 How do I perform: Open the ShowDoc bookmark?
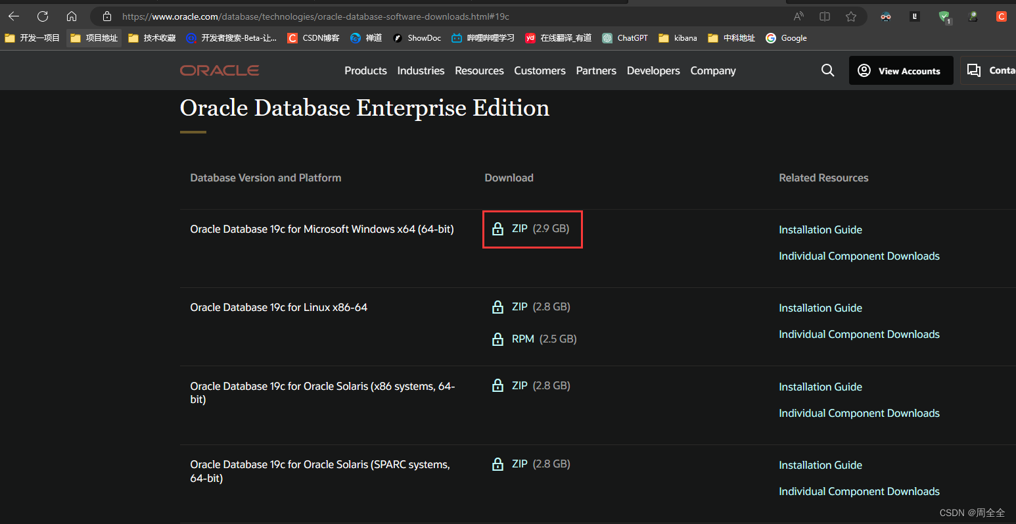[x=417, y=38]
